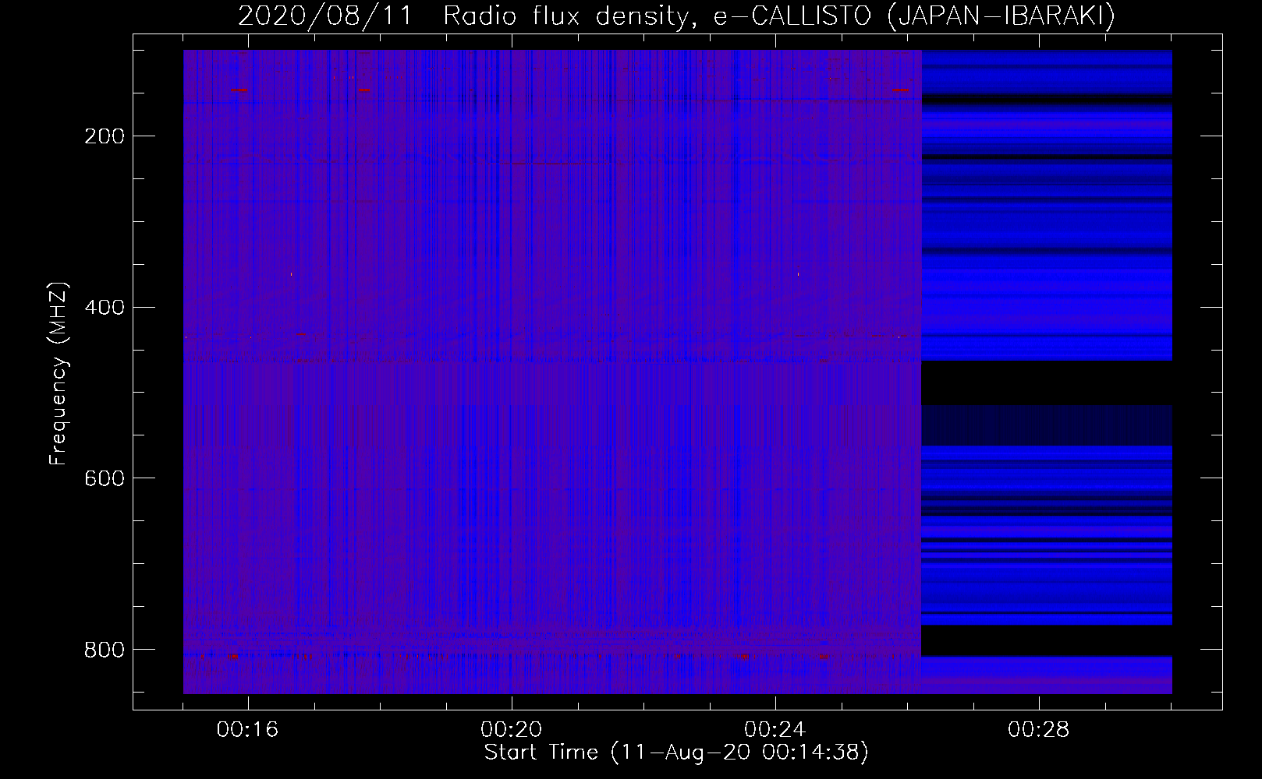Click the 400 frequency tick label

(105, 308)
